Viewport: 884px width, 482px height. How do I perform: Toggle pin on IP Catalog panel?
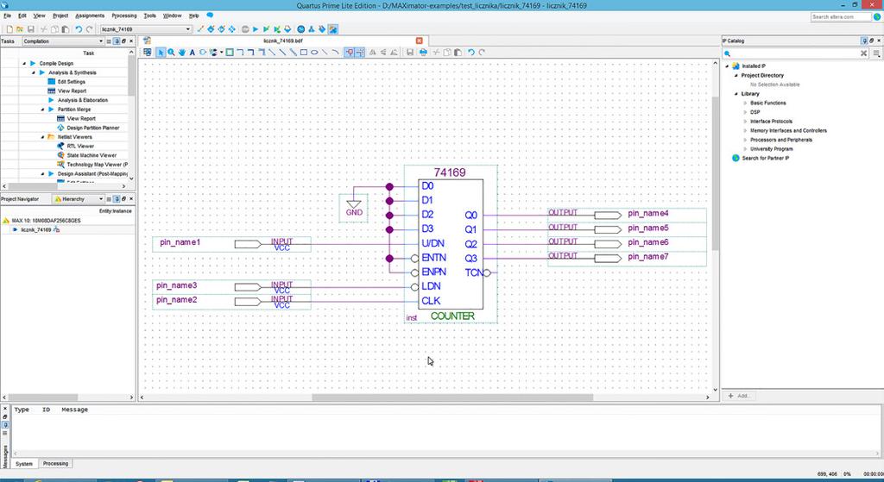(x=863, y=41)
